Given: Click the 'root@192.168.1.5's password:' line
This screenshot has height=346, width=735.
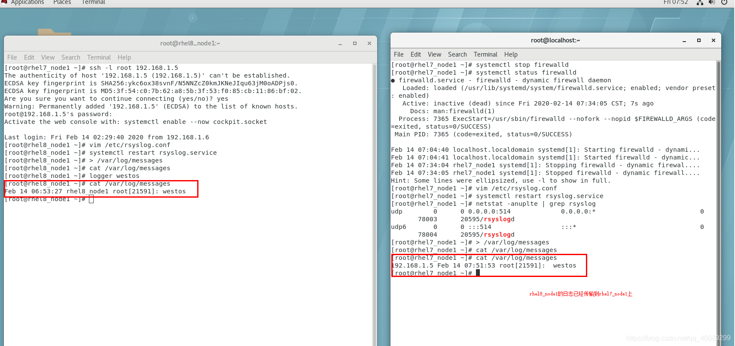Looking at the screenshot, I should point(58,114).
